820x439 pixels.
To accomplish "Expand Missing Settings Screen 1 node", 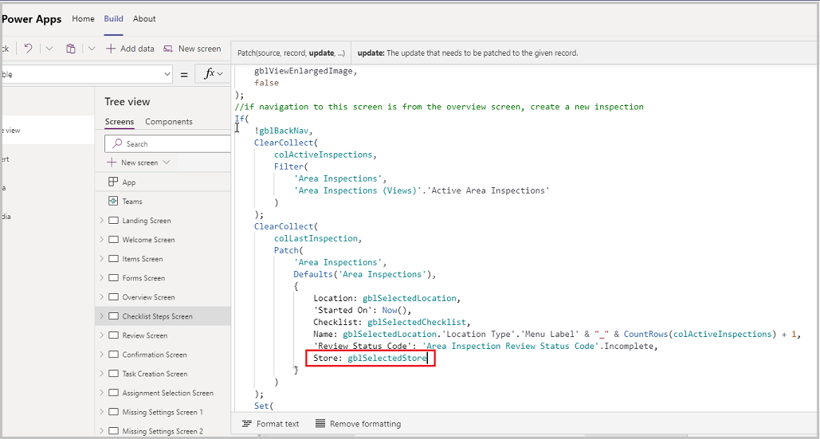I will coord(101,412).
